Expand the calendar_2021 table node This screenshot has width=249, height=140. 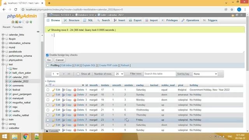7,77
